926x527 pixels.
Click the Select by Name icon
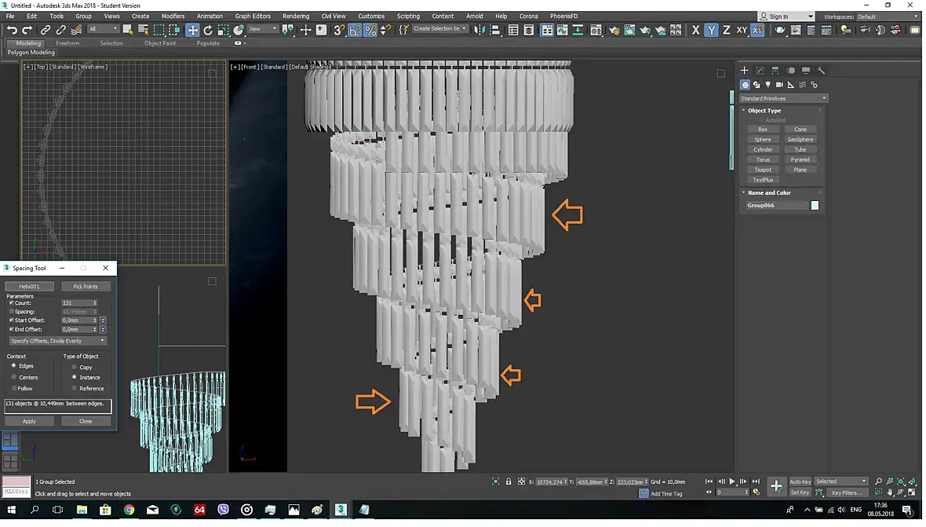click(x=144, y=30)
